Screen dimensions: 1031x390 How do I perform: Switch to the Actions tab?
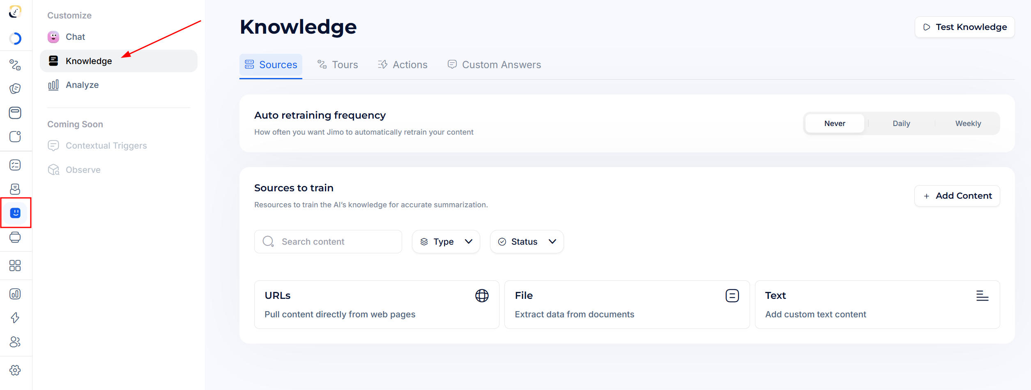(x=403, y=65)
